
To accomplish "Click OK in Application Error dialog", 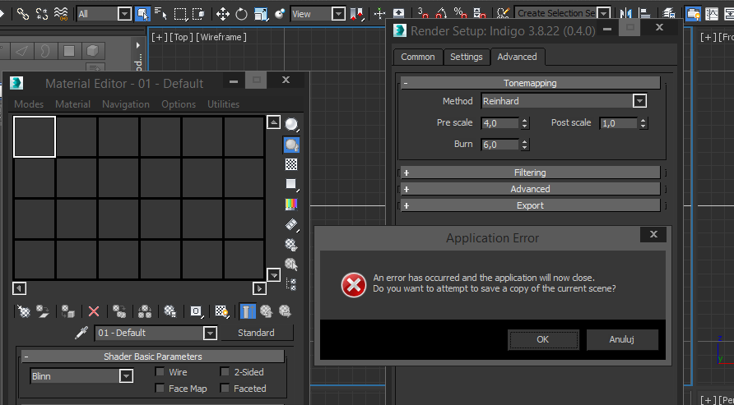I will click(x=542, y=339).
